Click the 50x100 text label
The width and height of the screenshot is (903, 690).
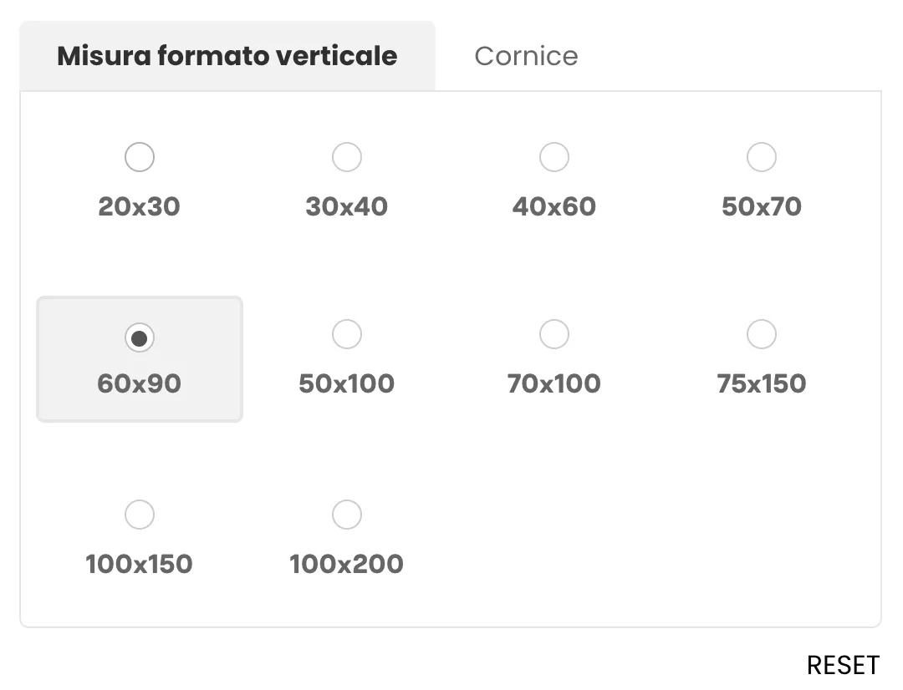pyautogui.click(x=346, y=383)
